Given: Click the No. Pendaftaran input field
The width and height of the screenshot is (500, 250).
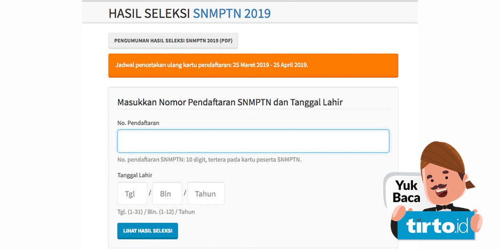Looking at the screenshot, I should [x=253, y=141].
